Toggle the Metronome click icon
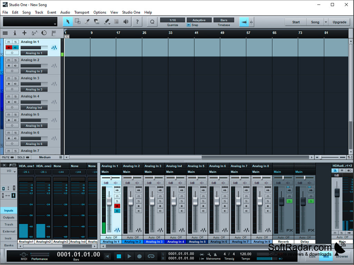354x265 pixels. 215,254
